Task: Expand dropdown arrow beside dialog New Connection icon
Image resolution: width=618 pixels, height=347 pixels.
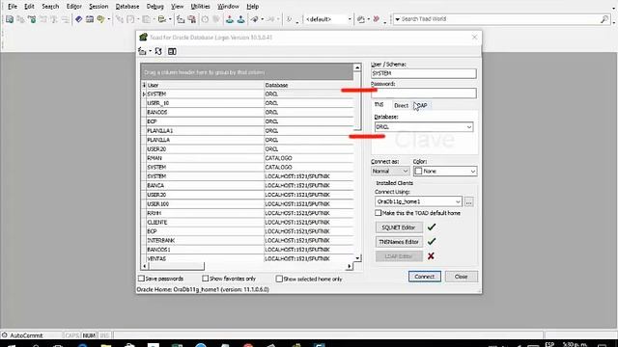Action: (x=150, y=51)
